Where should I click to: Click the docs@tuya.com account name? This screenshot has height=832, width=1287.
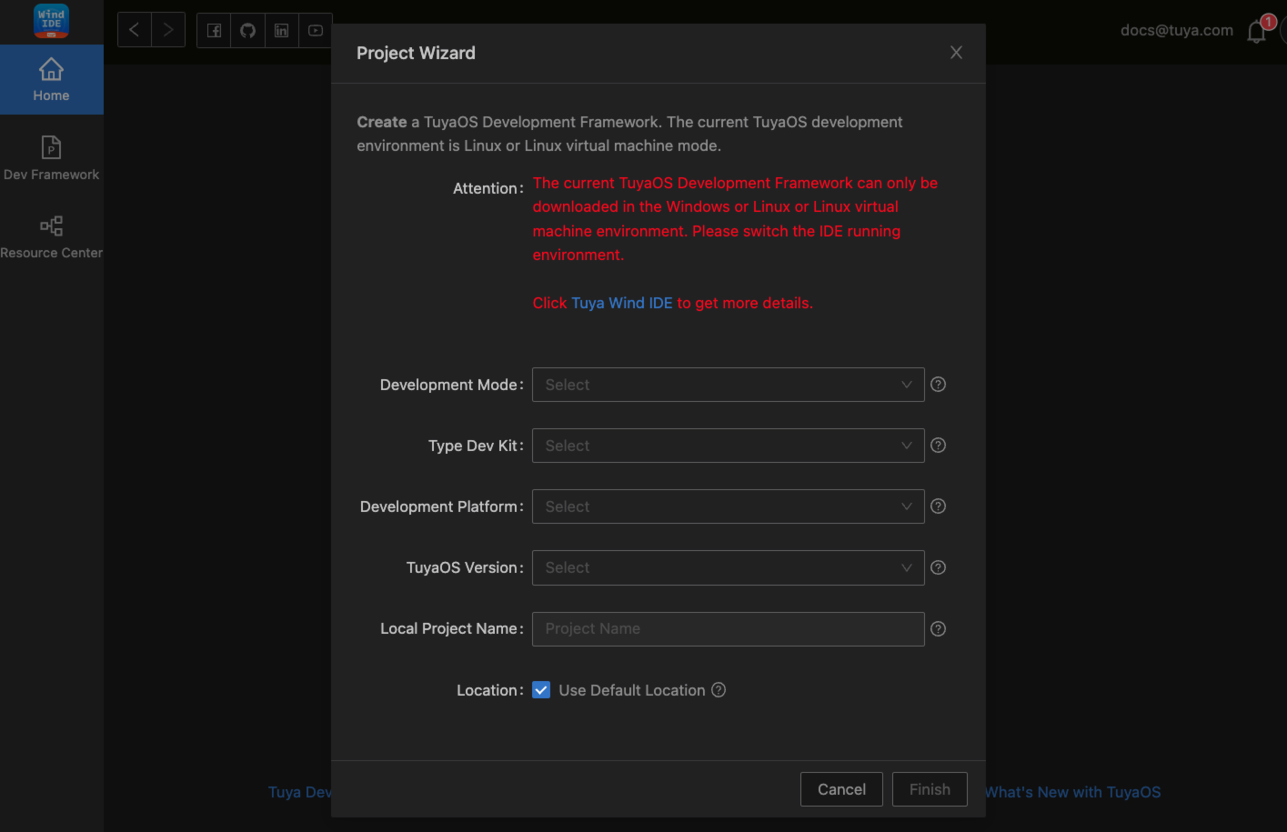click(1177, 30)
